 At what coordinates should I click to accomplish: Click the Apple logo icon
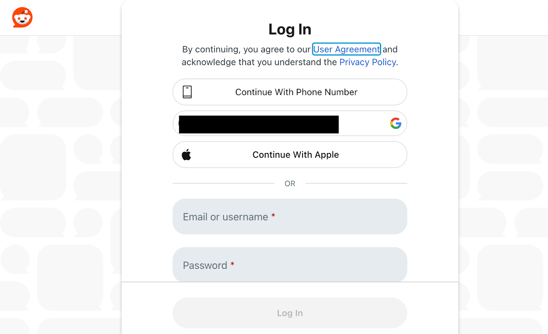(x=187, y=155)
